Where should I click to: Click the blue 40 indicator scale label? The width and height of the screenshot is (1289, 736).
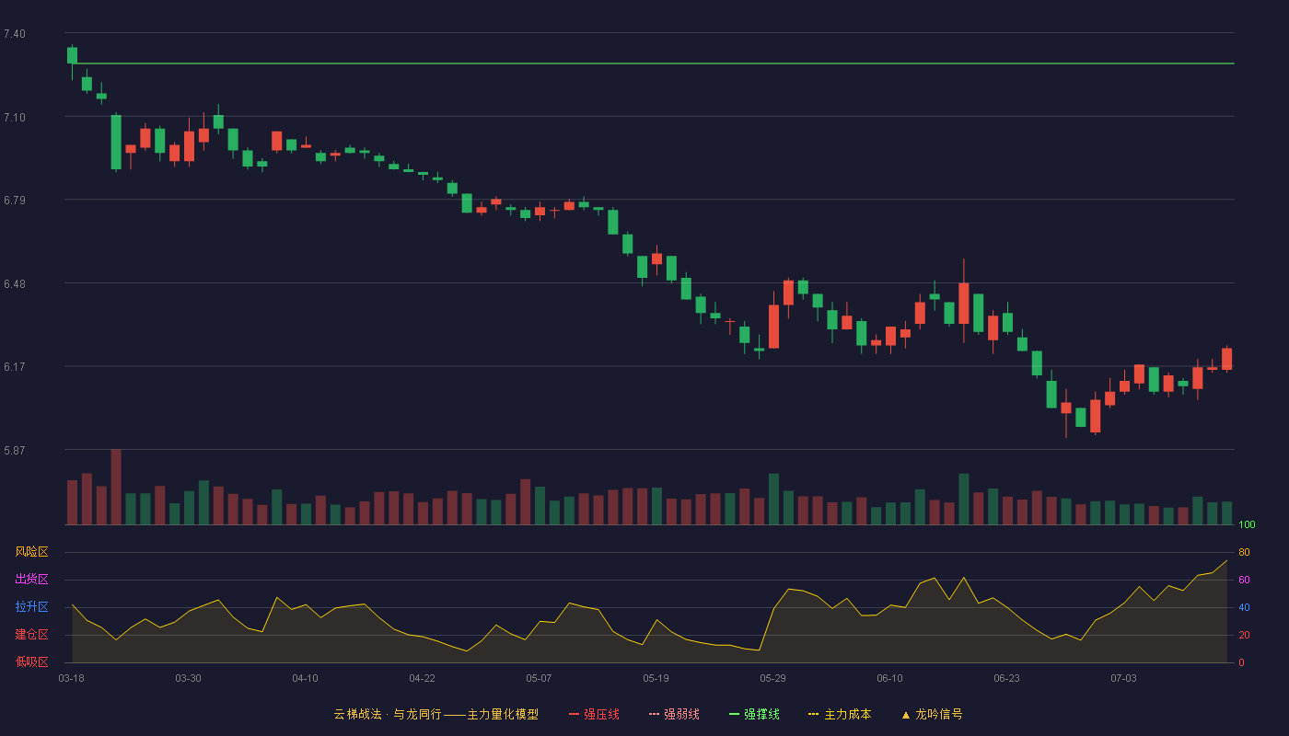(x=1244, y=607)
